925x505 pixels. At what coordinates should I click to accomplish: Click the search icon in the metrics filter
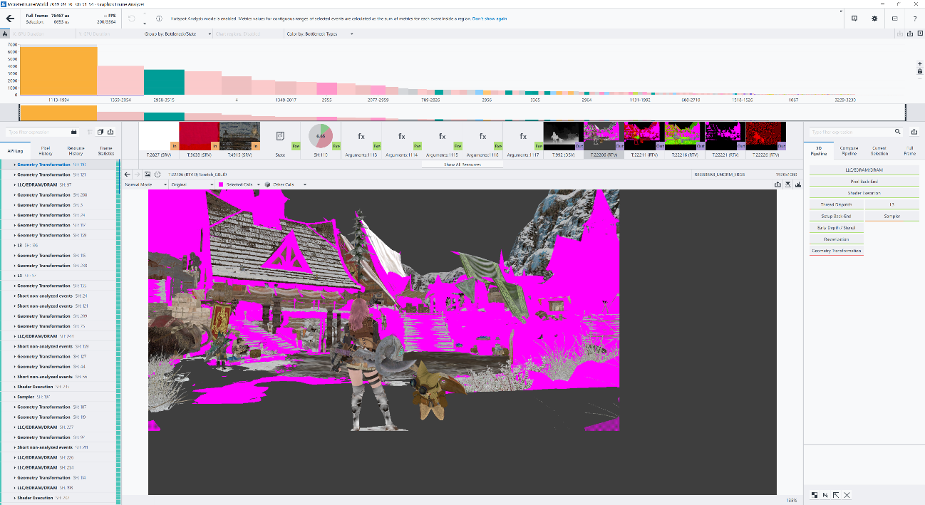(898, 132)
